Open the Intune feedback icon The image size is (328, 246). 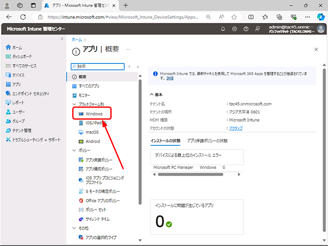[258, 29]
